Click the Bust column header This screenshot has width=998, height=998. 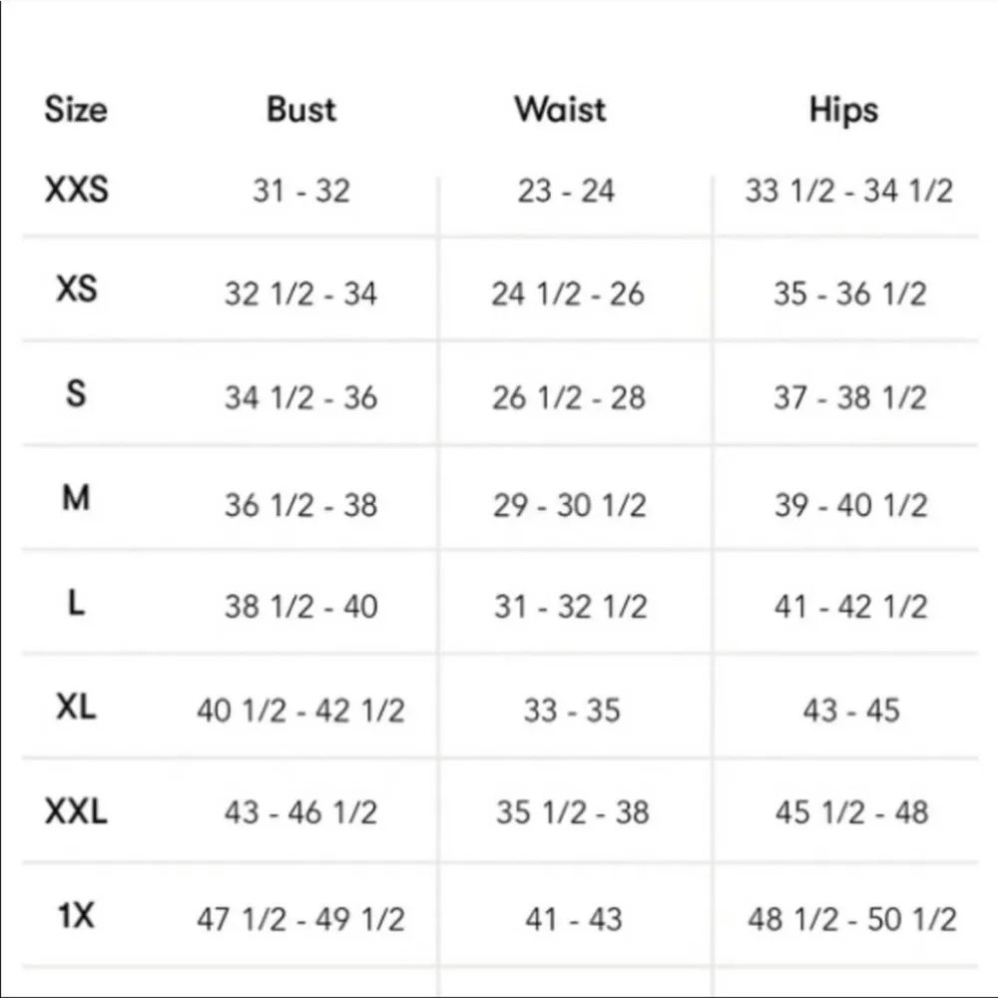click(x=300, y=109)
